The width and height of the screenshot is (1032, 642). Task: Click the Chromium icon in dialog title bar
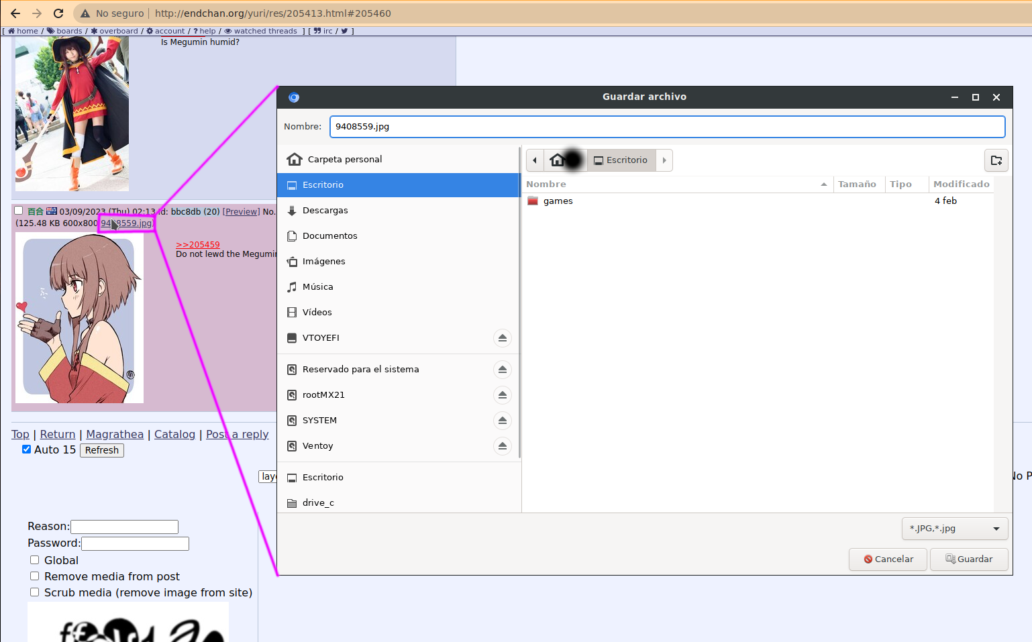(x=294, y=97)
